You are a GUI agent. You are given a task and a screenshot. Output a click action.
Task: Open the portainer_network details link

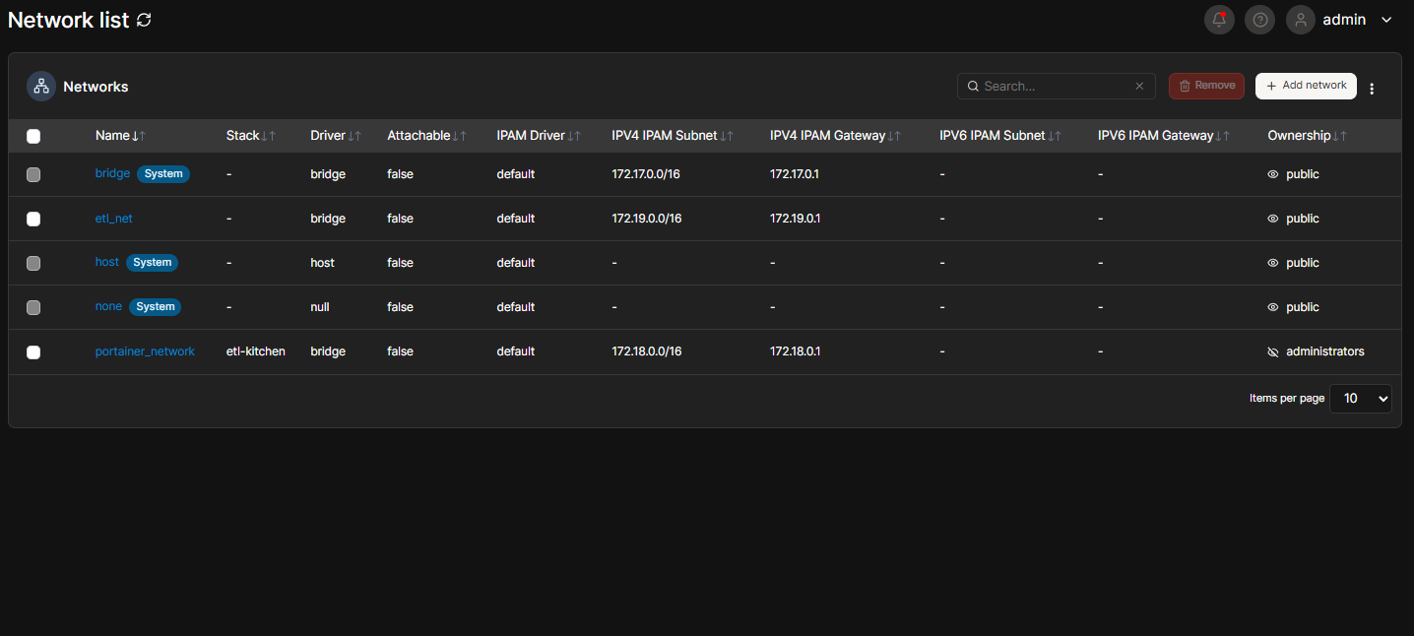click(145, 351)
